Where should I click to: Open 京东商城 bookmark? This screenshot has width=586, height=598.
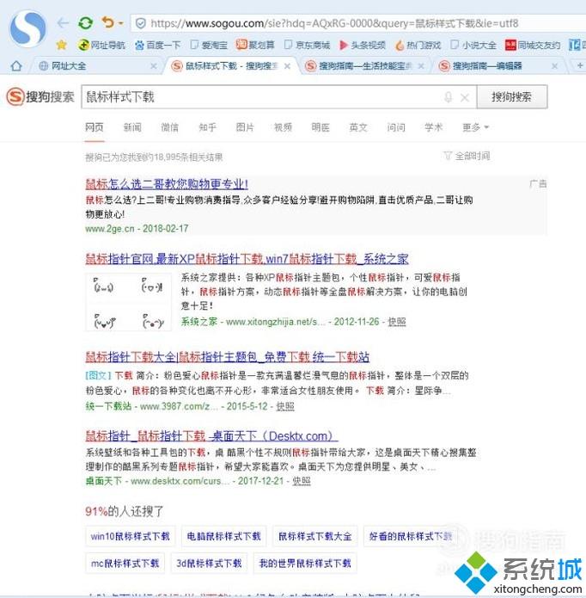pyautogui.click(x=308, y=45)
